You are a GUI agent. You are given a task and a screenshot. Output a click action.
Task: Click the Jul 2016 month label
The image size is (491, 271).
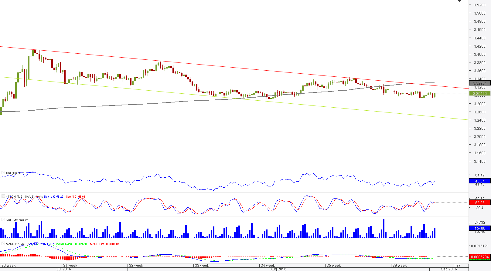click(x=64, y=269)
